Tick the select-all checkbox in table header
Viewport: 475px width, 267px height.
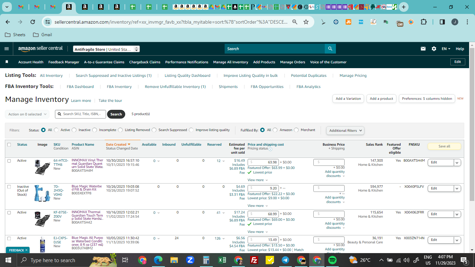click(x=9, y=145)
